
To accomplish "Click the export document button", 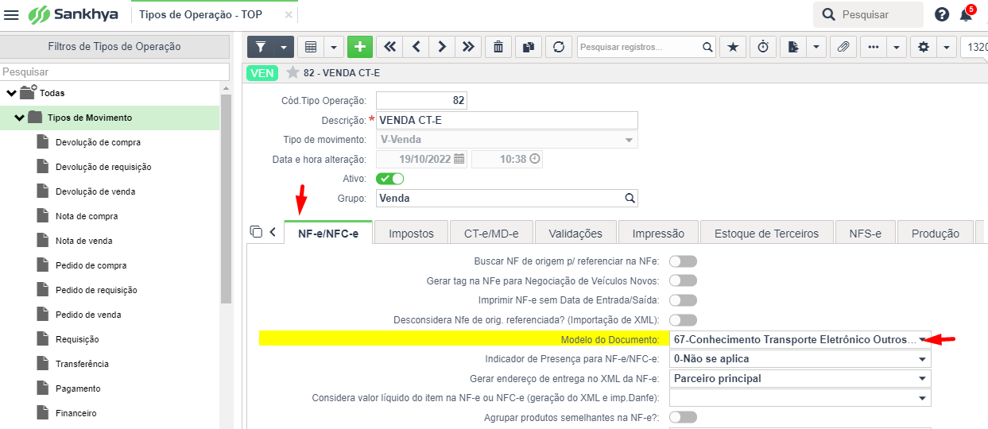I will click(793, 47).
